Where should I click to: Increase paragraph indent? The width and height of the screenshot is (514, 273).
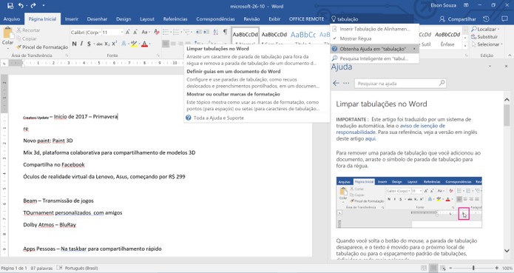click(206, 32)
